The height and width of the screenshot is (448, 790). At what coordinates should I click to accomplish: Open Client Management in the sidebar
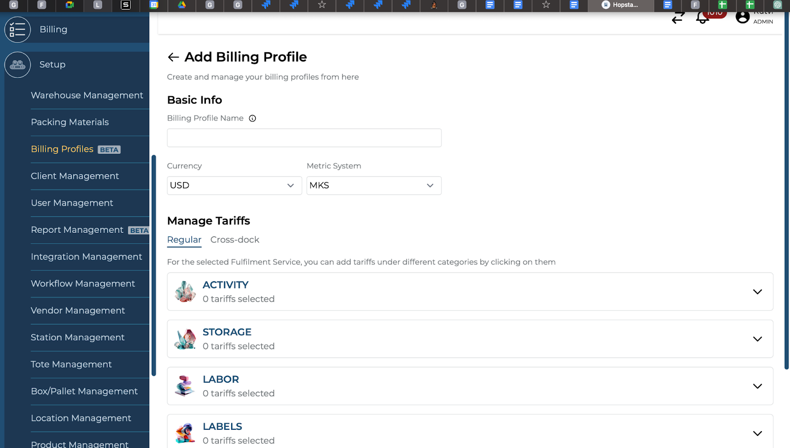(75, 176)
